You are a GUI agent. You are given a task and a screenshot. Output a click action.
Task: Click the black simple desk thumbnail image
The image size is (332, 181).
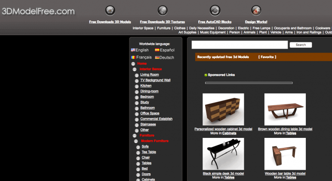click(x=223, y=154)
